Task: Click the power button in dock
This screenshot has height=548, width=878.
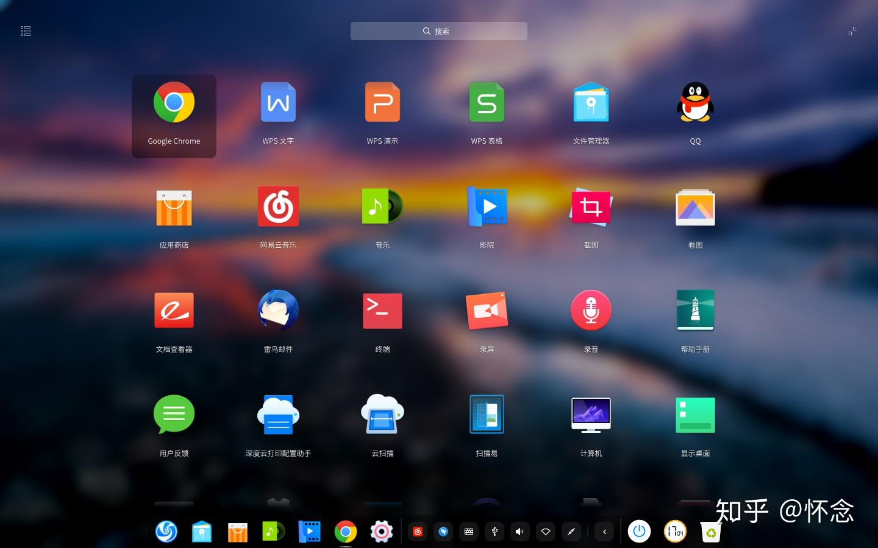Action: click(639, 532)
